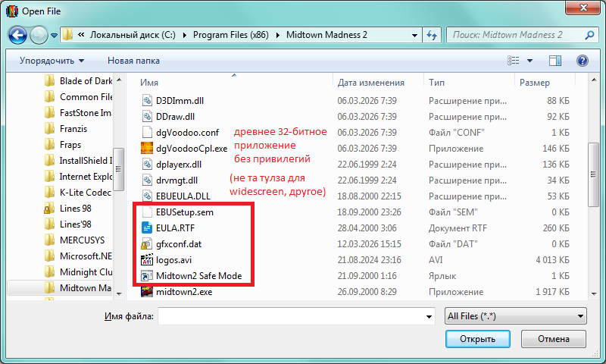The width and height of the screenshot is (606, 364).
Task: Select logos.avi video icon
Action: pyautogui.click(x=147, y=260)
